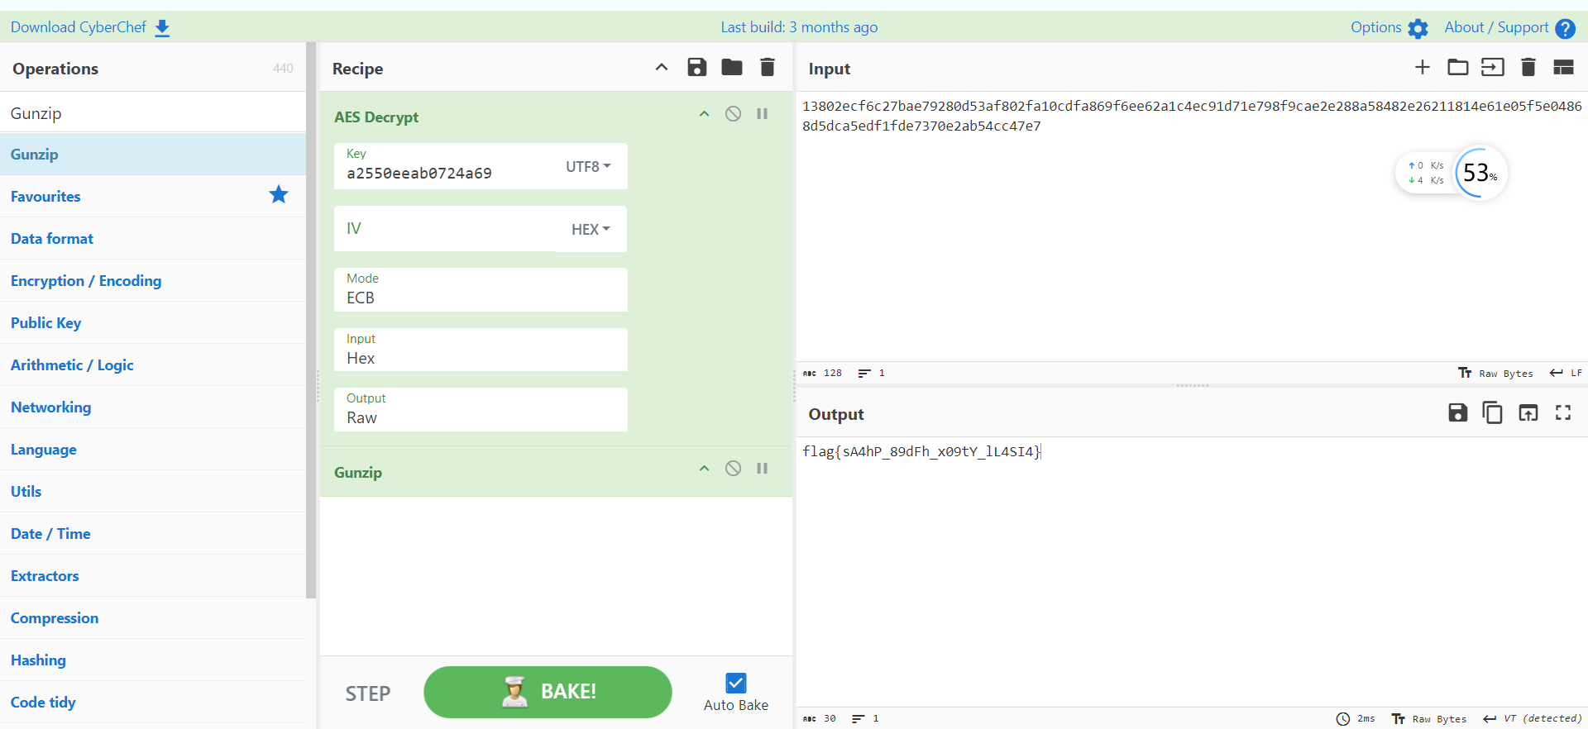The height and width of the screenshot is (729, 1588).
Task: Change output character encoding Raw Bytes
Action: click(x=1429, y=719)
